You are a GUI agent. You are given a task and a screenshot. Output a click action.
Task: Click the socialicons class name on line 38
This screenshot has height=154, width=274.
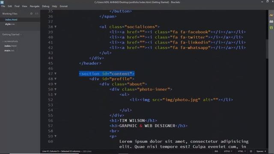141,27
